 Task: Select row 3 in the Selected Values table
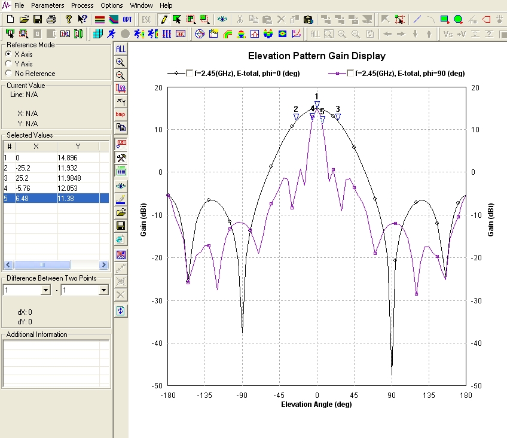(x=36, y=178)
